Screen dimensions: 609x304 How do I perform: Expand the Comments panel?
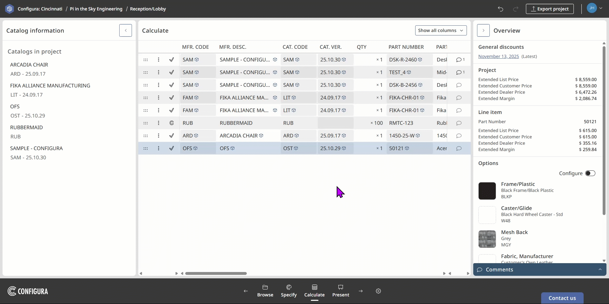point(540,269)
